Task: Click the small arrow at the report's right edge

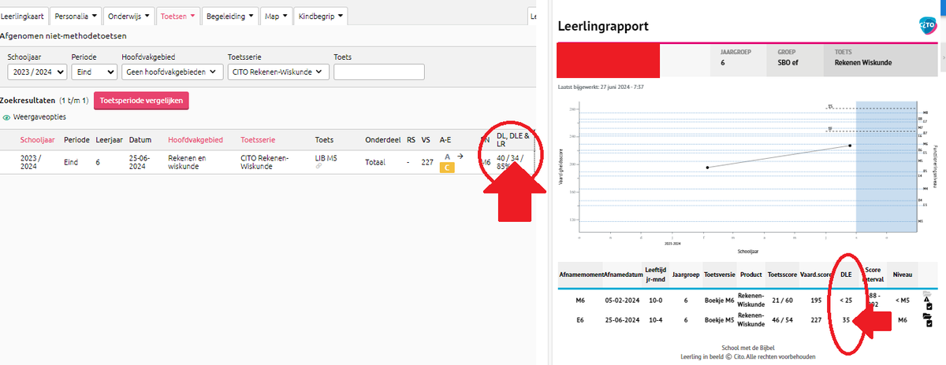Action: 943,57
